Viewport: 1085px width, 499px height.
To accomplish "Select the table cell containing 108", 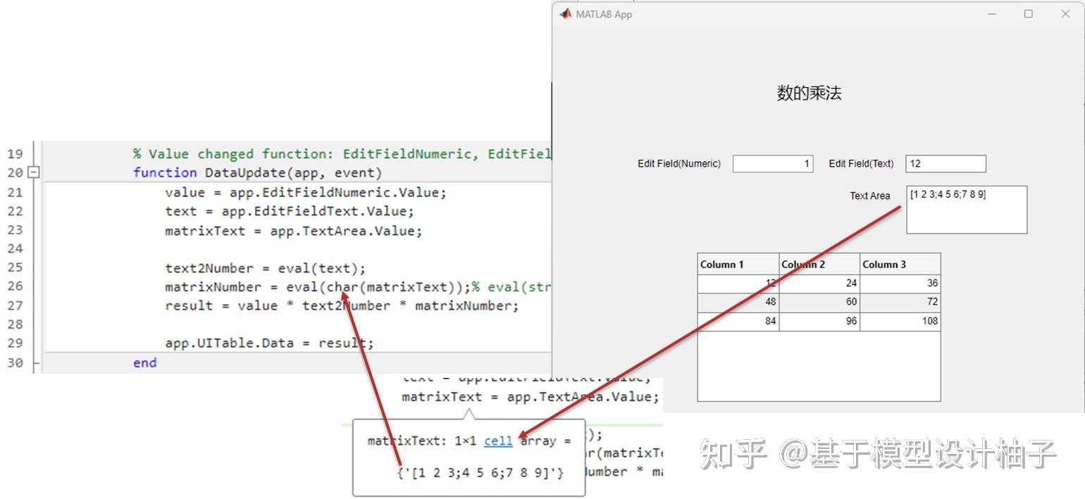I will (929, 320).
